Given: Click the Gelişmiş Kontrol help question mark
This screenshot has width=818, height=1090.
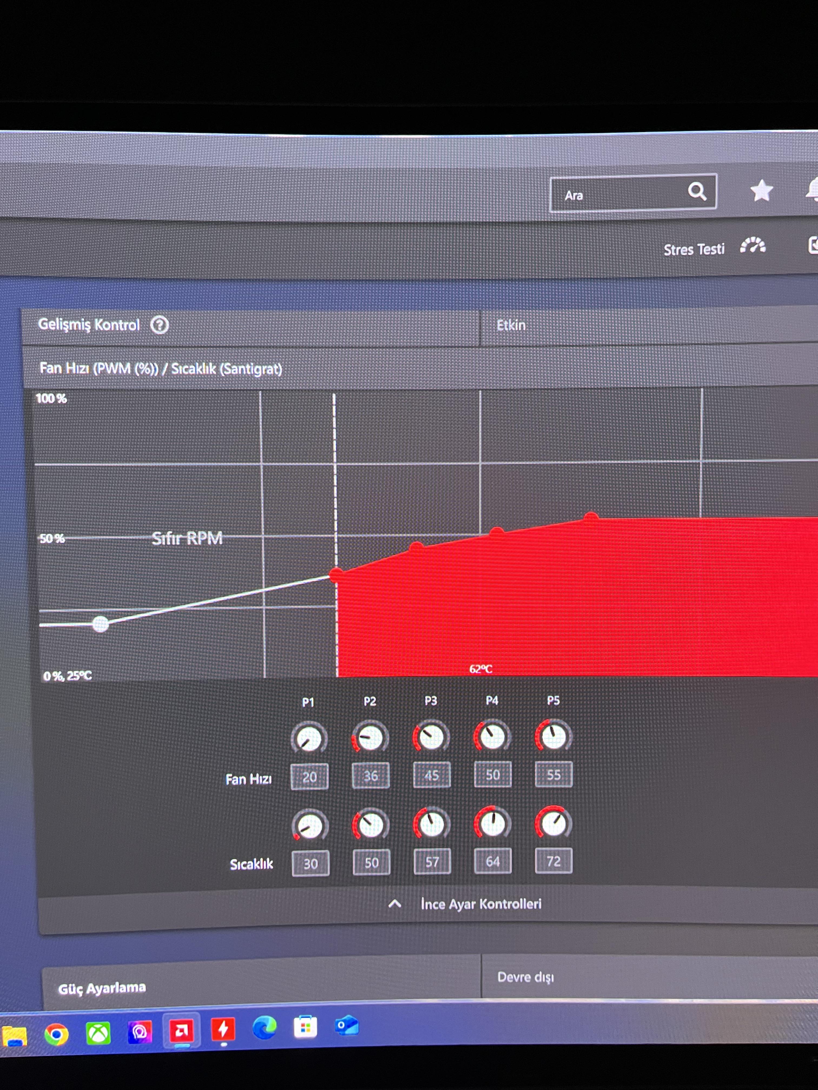Looking at the screenshot, I should [x=159, y=325].
